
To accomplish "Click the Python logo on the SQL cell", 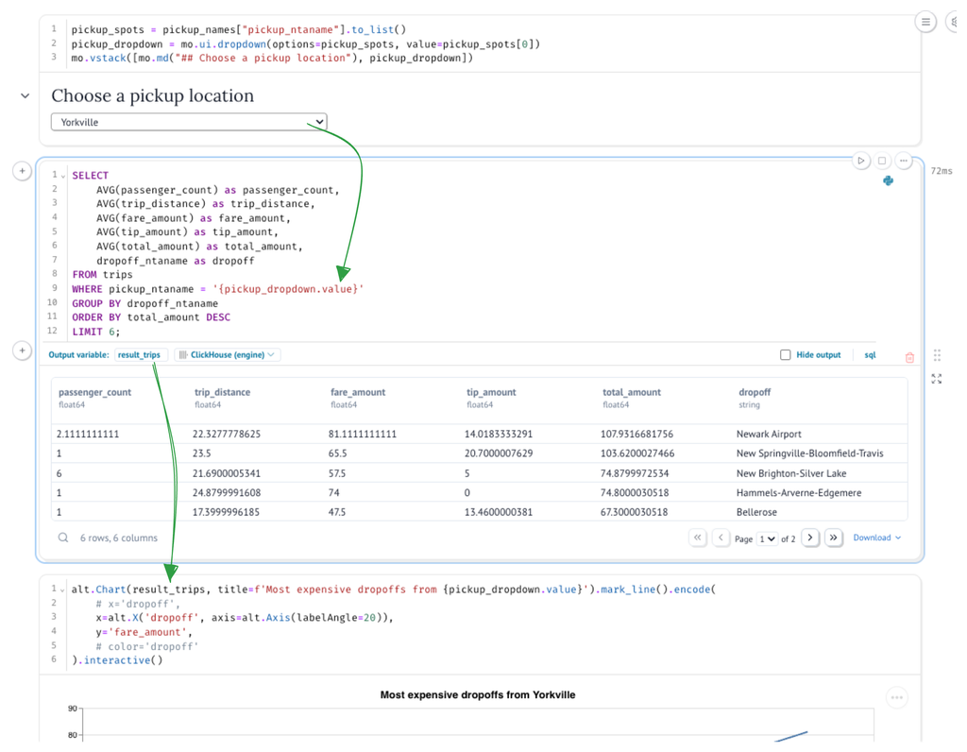I will point(888,180).
